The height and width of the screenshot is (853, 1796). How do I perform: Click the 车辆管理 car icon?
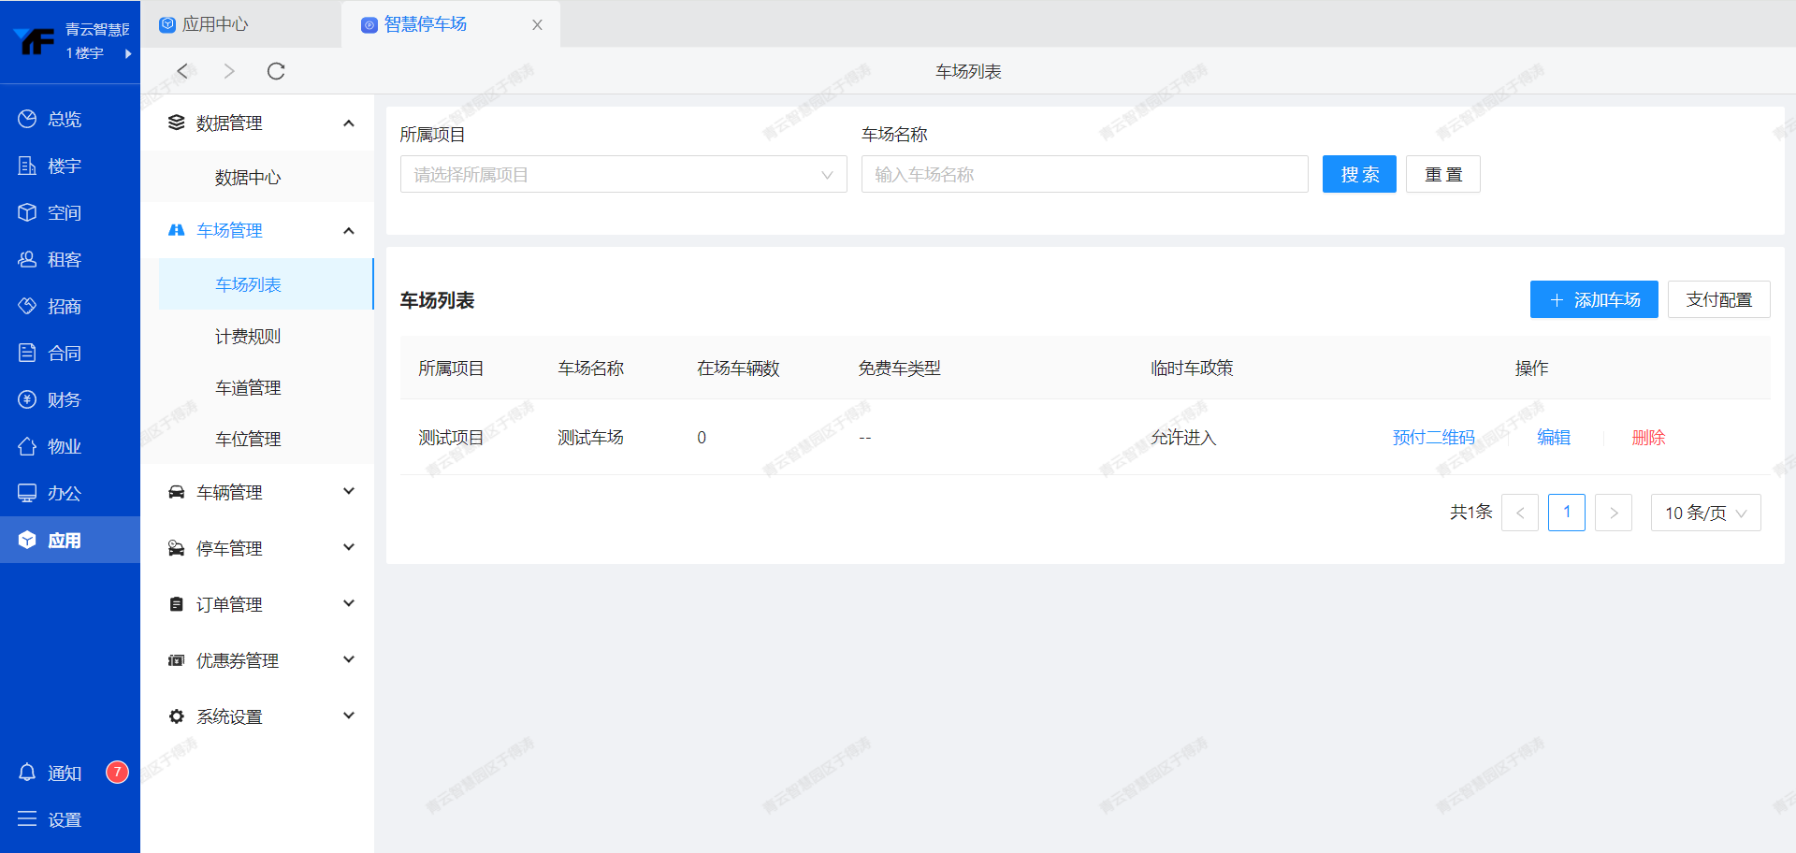click(176, 492)
